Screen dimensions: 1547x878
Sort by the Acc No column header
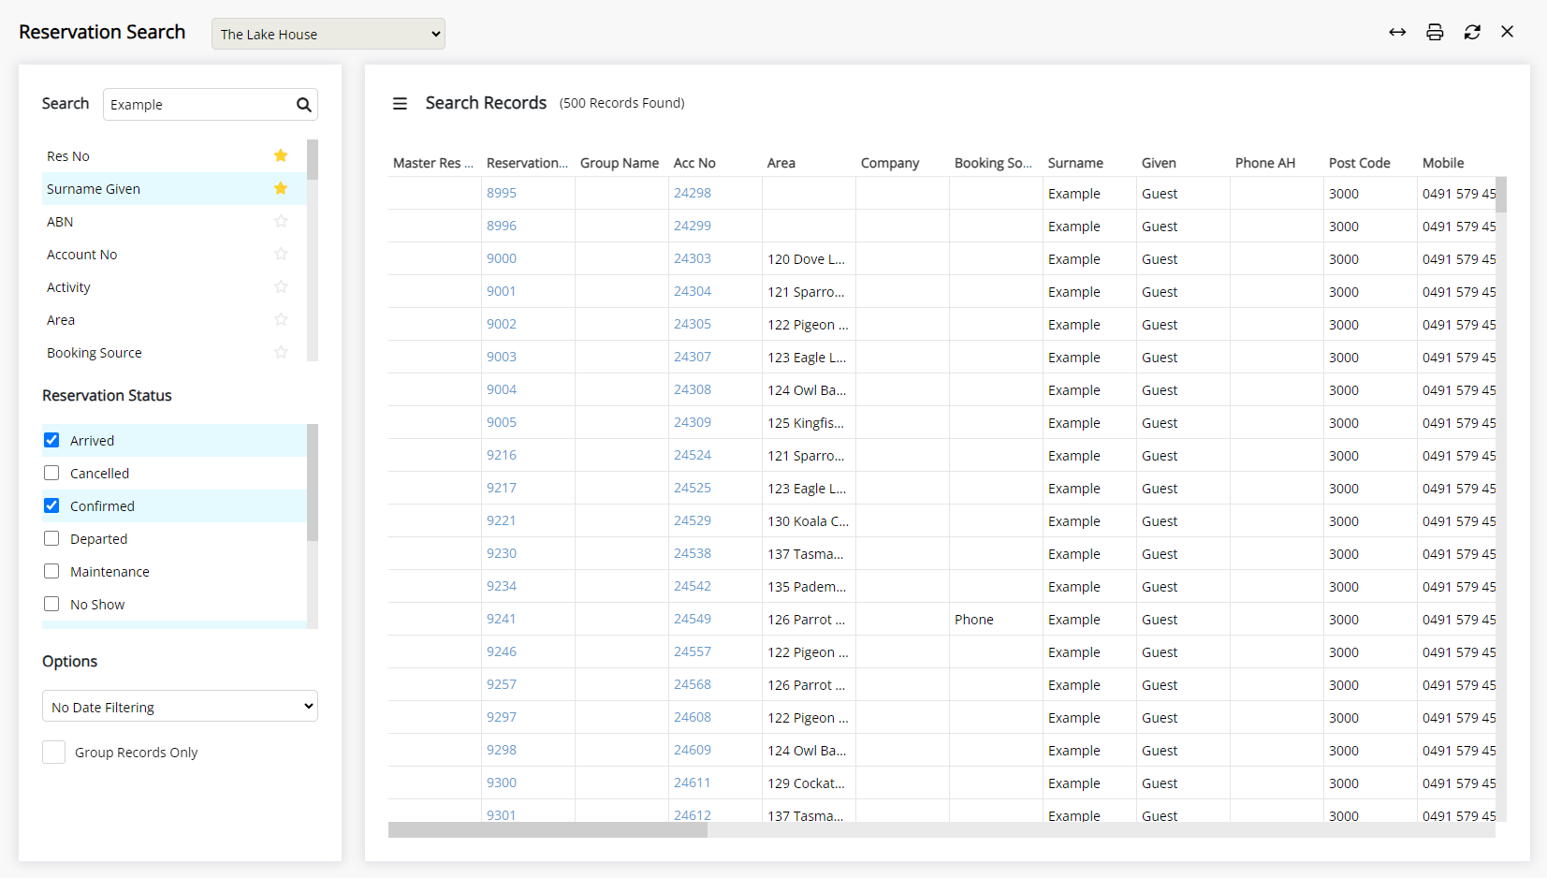point(694,163)
